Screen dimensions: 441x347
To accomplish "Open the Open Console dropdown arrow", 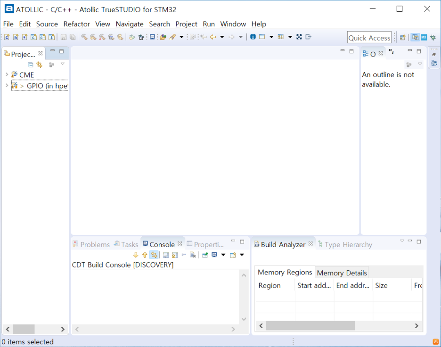I will point(242,255).
